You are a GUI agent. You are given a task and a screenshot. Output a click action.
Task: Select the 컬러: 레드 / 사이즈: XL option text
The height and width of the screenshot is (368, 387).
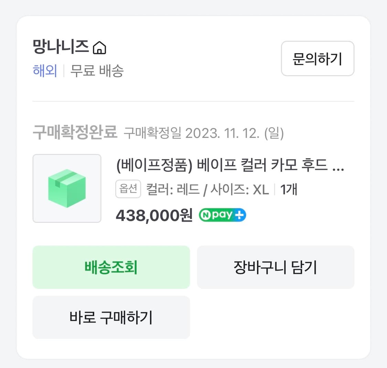pos(206,189)
